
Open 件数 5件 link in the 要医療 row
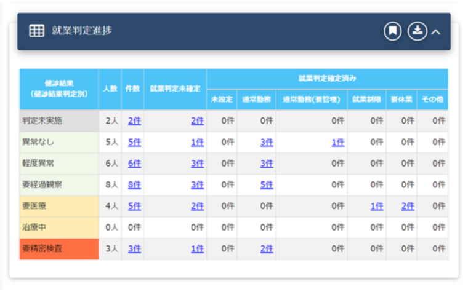click(134, 207)
